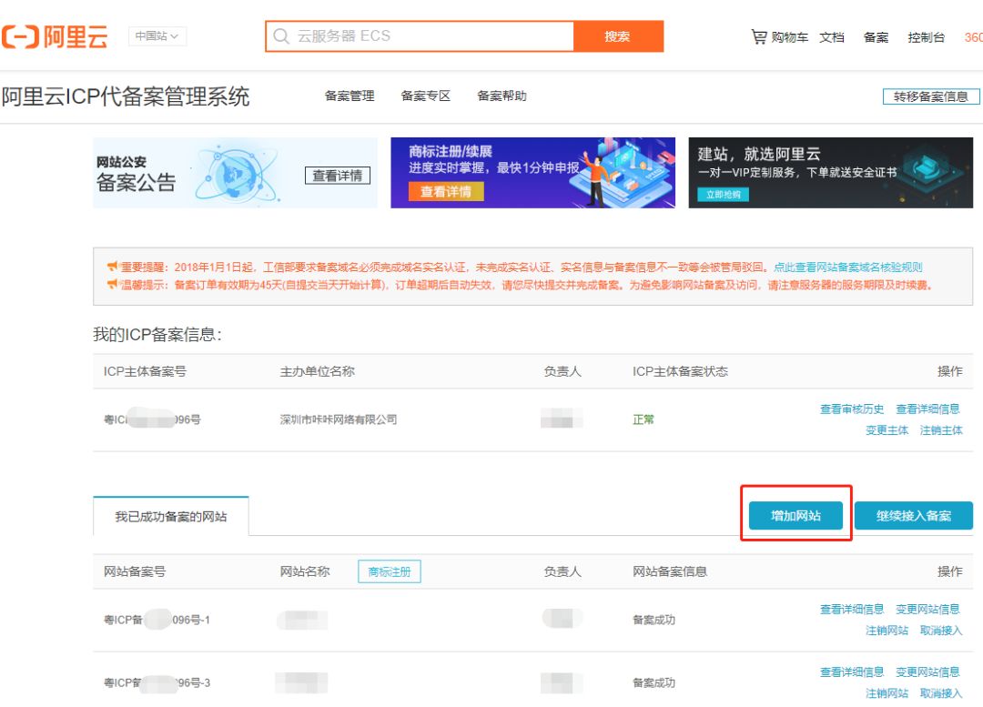The width and height of the screenshot is (983, 707).
Task: Open the 文档 link in top bar
Action: (832, 37)
